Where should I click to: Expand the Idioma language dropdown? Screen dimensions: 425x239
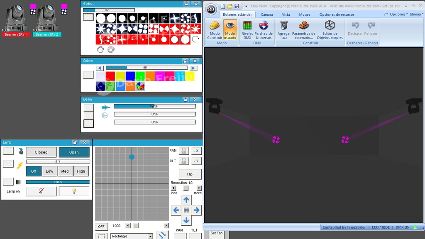(416, 14)
